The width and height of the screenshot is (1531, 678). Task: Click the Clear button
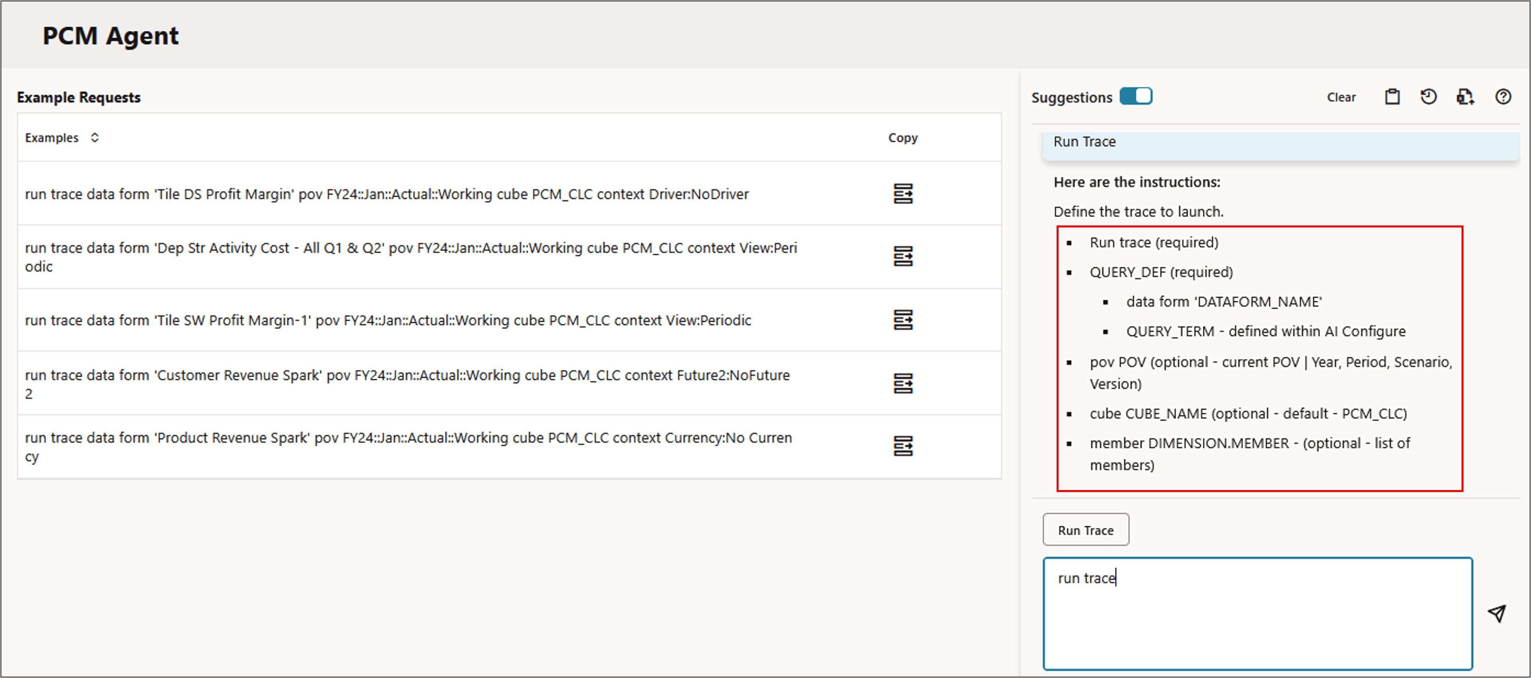tap(1341, 97)
